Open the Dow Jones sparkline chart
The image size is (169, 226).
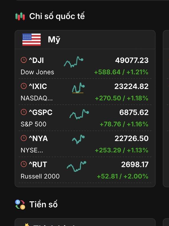click(74, 62)
